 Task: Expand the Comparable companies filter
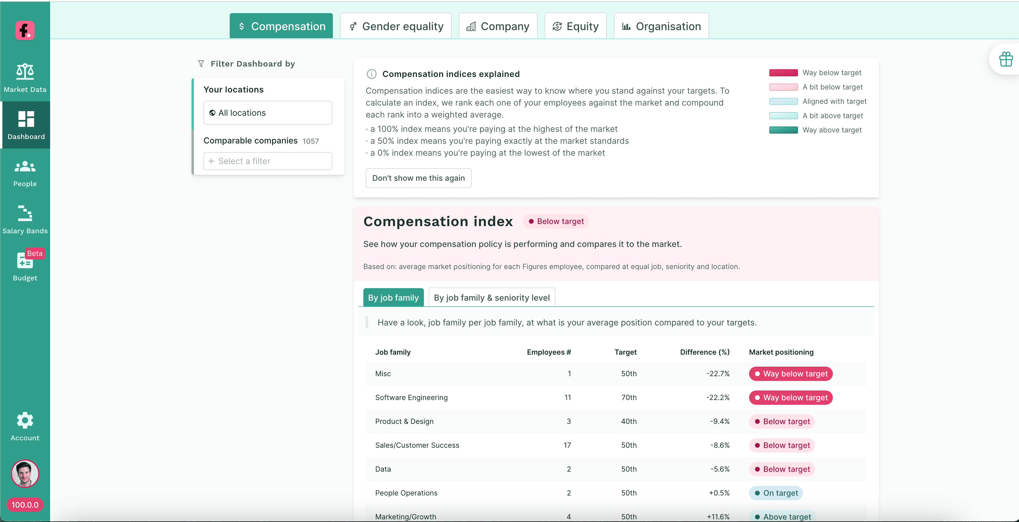(x=268, y=161)
